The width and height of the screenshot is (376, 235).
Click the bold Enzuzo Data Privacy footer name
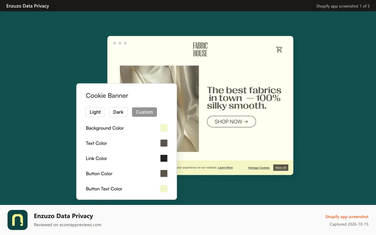(64, 216)
